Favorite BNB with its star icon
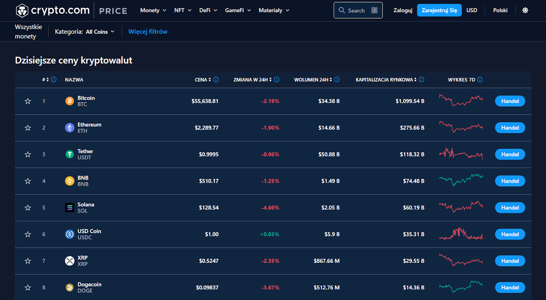The height and width of the screenshot is (300, 546). pos(28,181)
